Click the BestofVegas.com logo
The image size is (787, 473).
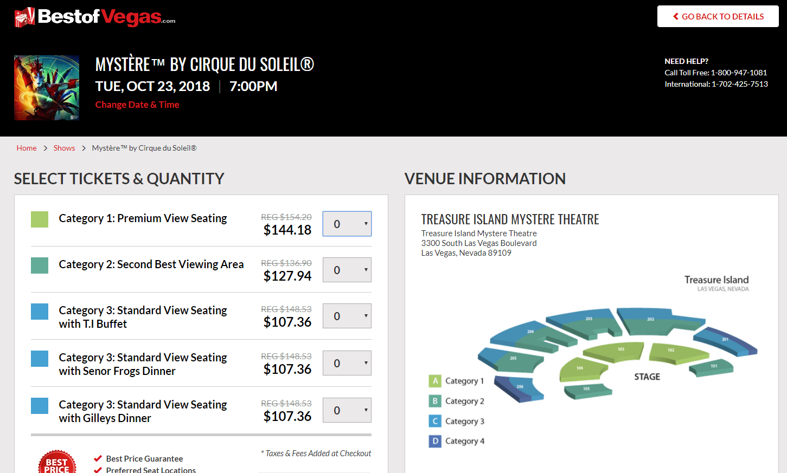click(x=95, y=17)
